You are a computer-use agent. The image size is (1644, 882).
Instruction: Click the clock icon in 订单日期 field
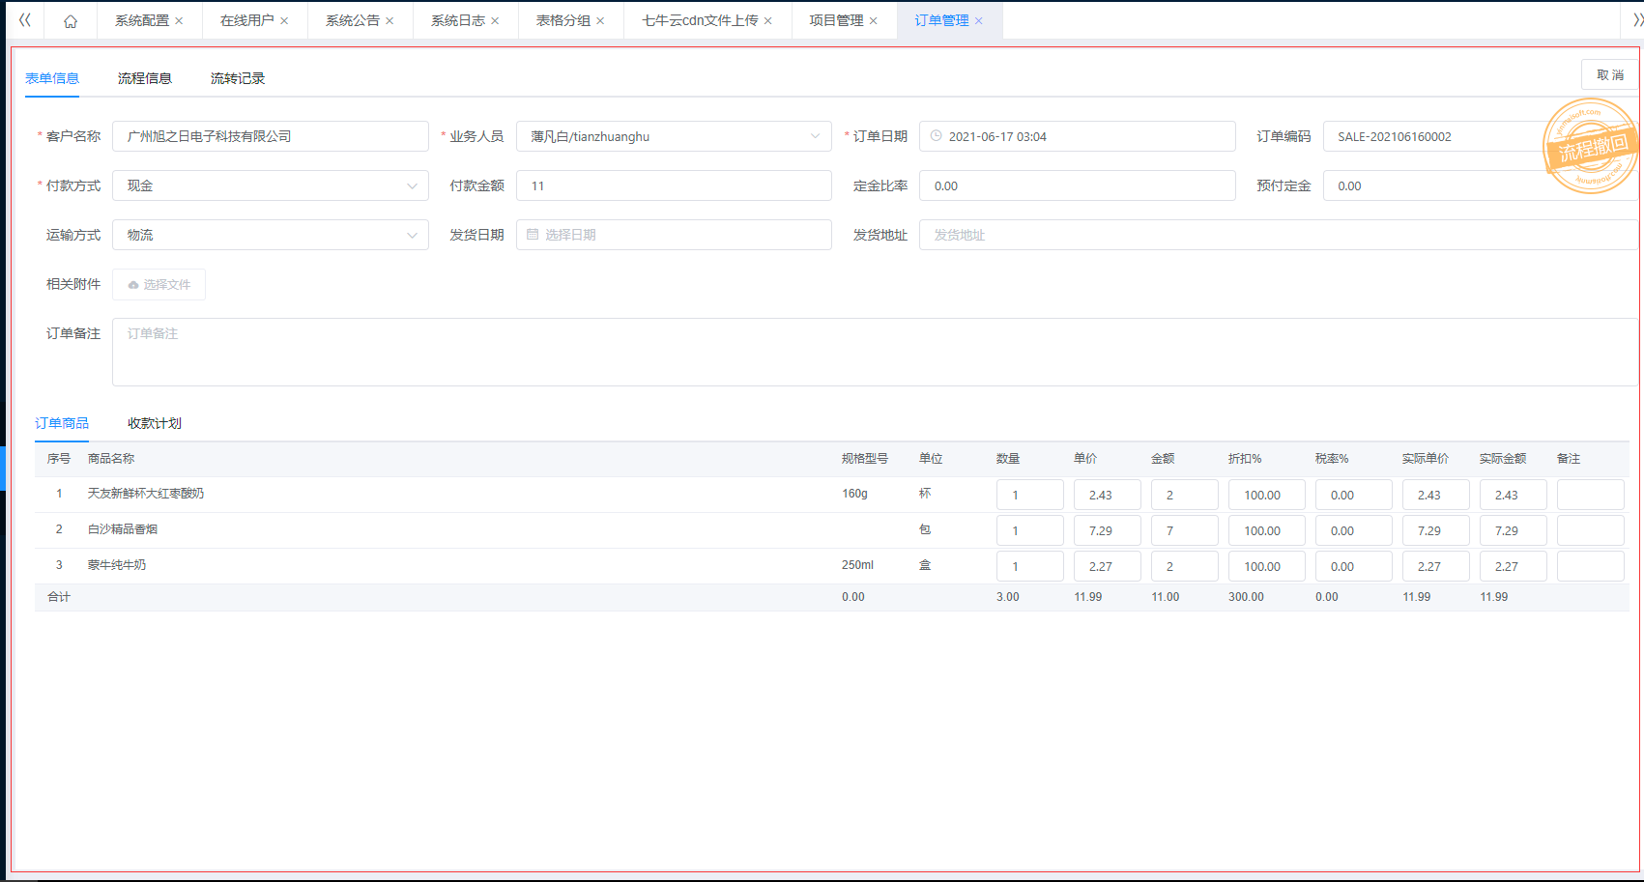(936, 137)
